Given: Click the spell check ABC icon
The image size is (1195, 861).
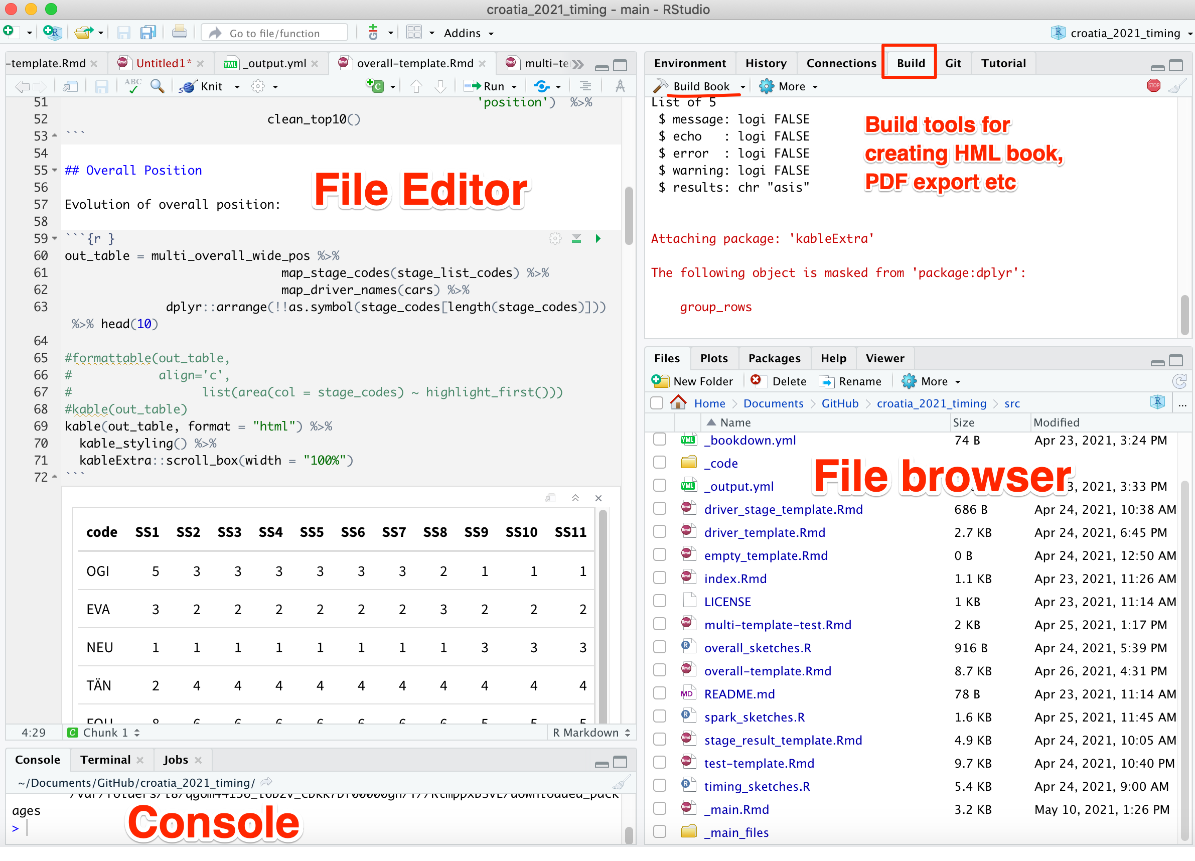Looking at the screenshot, I should click(132, 86).
